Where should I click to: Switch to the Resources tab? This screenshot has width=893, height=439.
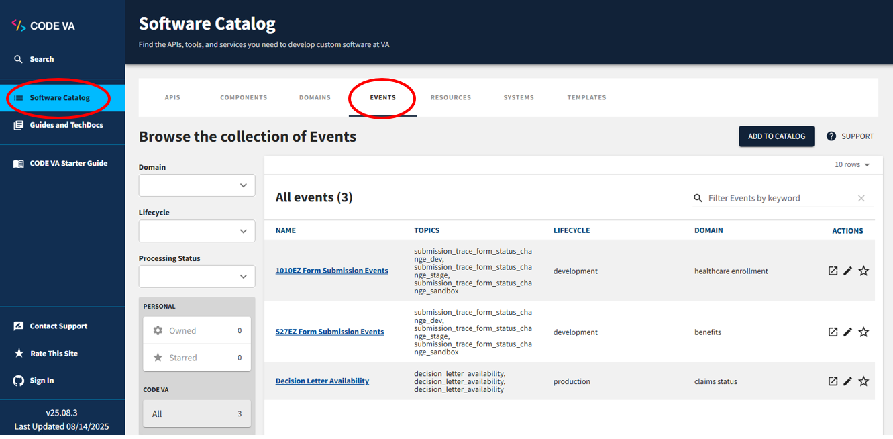pos(450,98)
